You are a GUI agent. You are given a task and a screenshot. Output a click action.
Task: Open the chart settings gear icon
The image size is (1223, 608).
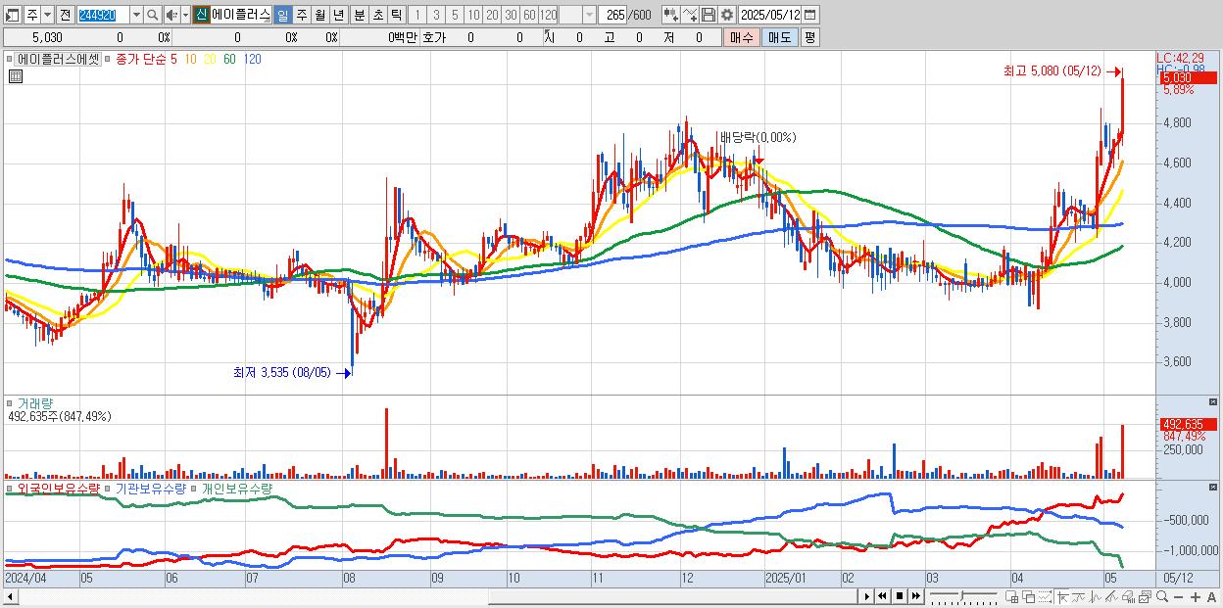pyautogui.click(x=726, y=15)
